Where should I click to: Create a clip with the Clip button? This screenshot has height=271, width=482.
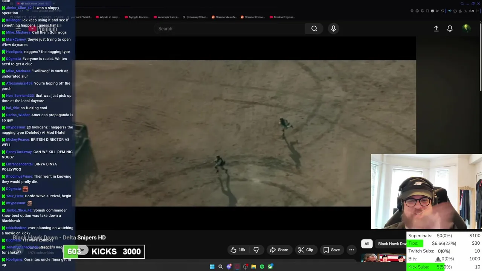(306, 250)
